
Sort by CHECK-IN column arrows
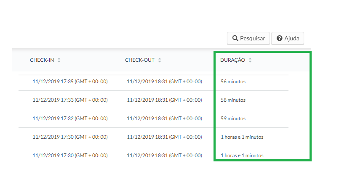(x=59, y=60)
